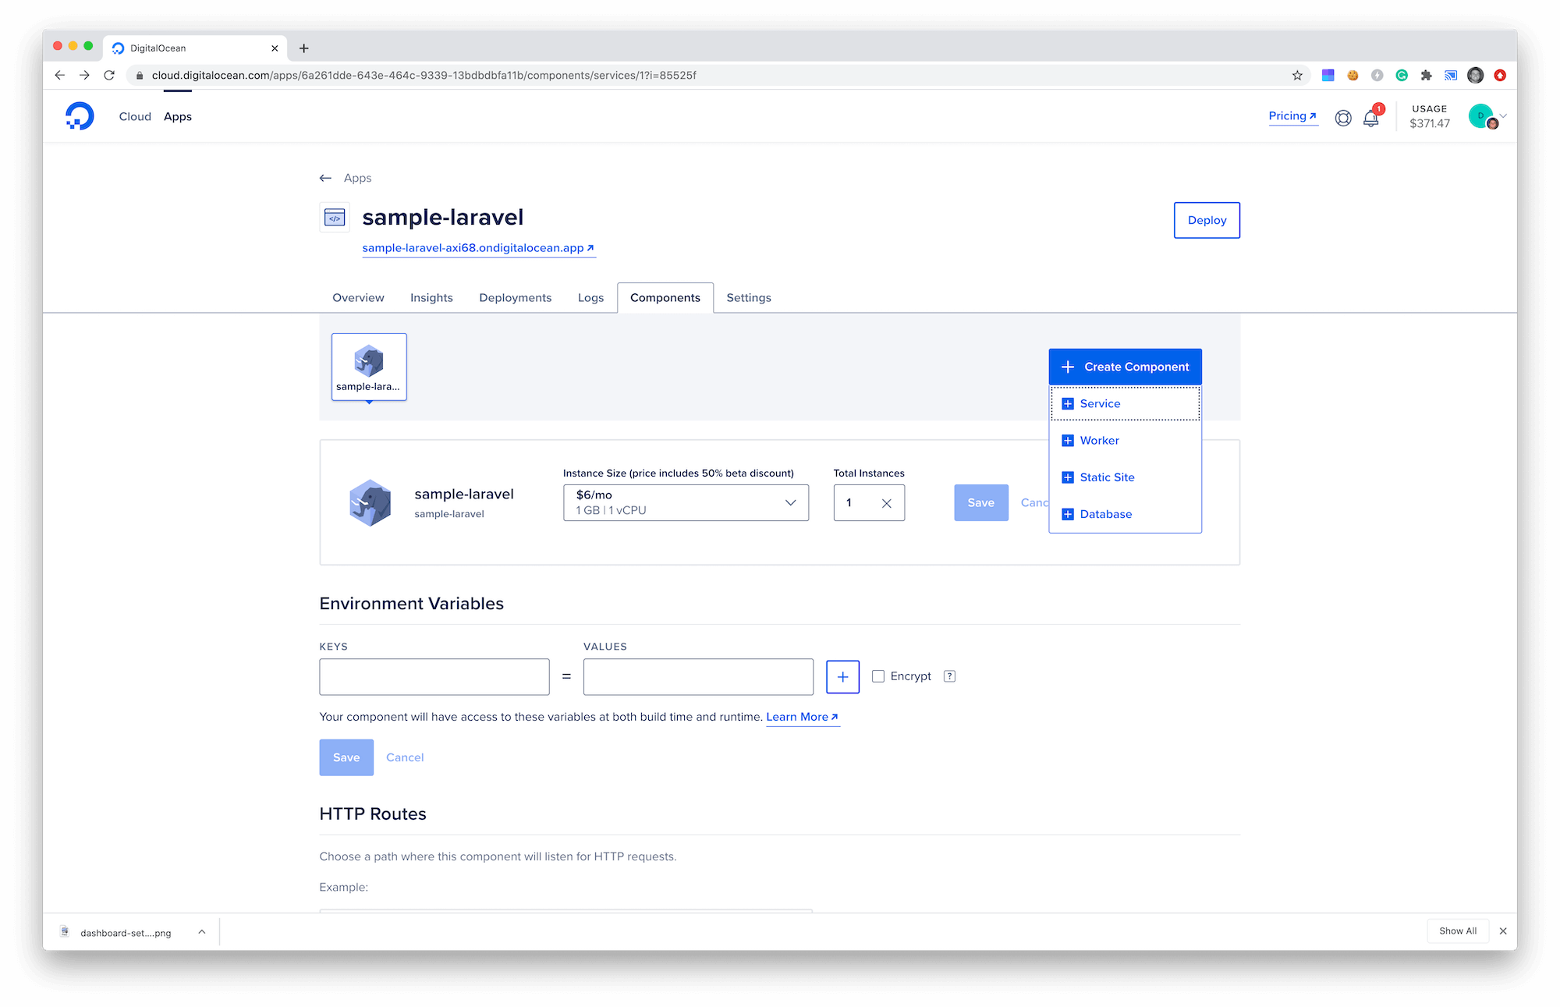
Task: Click the Service plus icon in the dropdown
Action: point(1068,403)
